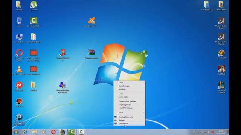Expand the Exibir submenu

[129, 82]
